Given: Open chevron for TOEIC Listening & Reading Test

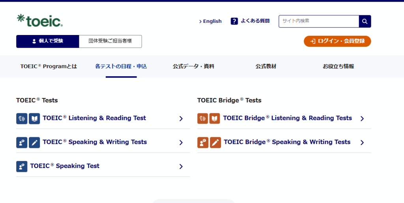Looking at the screenshot, I should (x=181, y=118).
